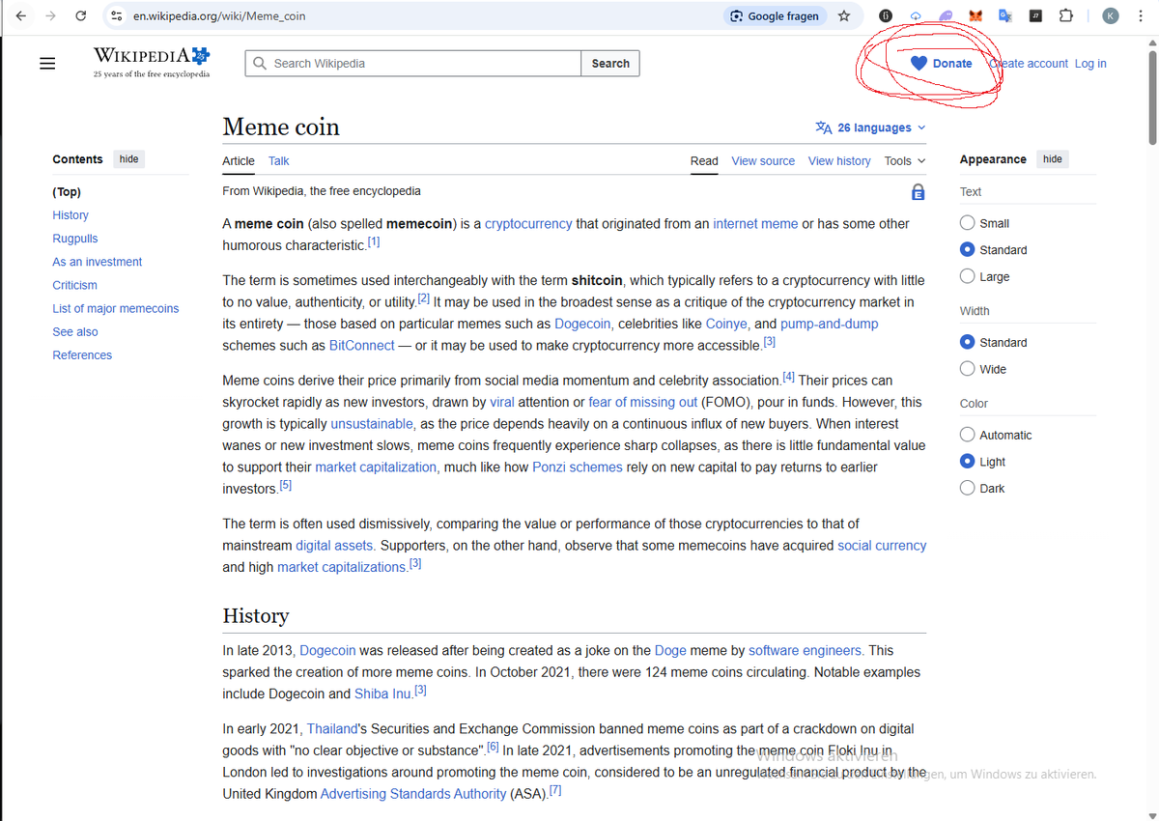
Task: Select Standard width radio
Action: [967, 342]
